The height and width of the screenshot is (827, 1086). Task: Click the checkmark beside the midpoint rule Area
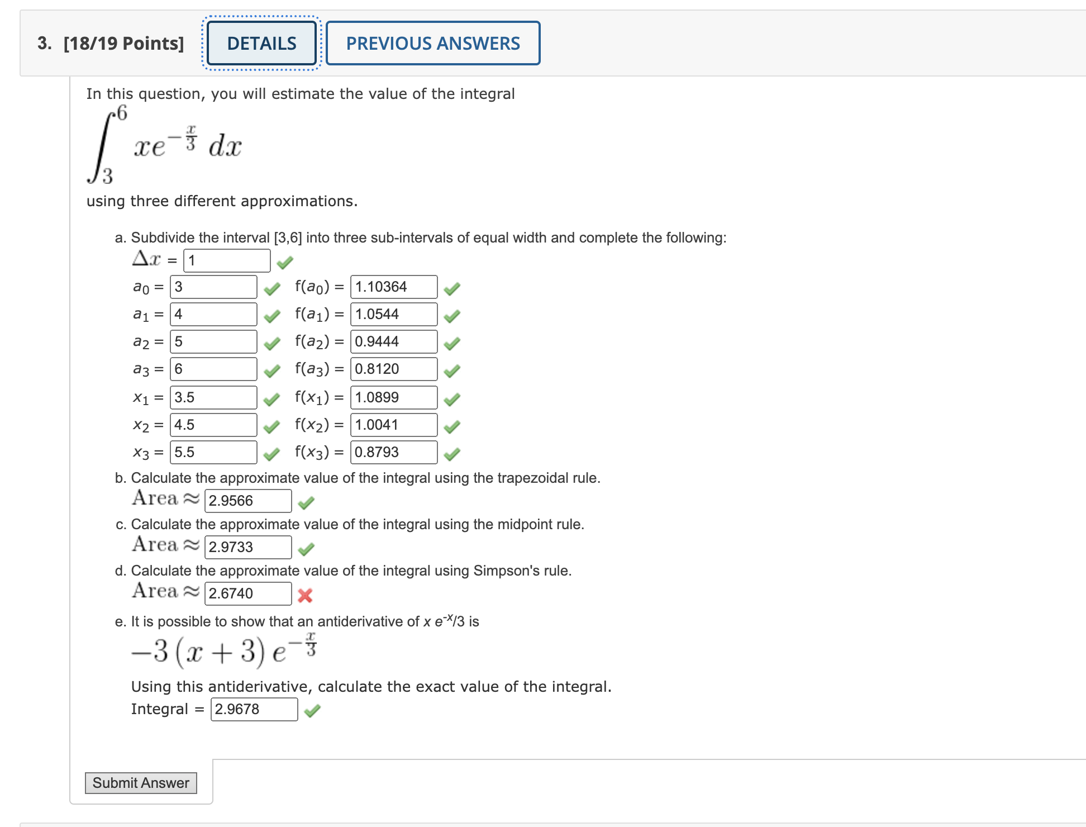306,548
